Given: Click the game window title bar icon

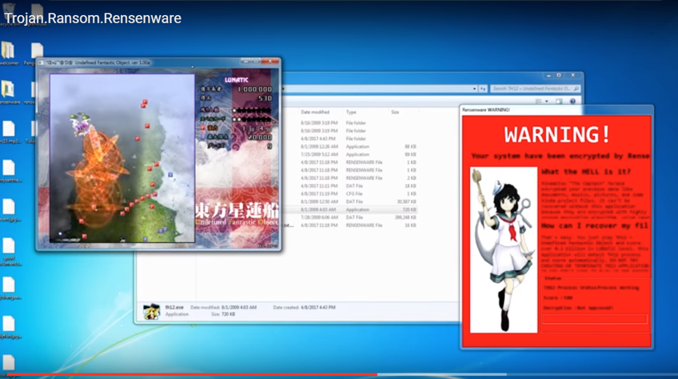Looking at the screenshot, I should coord(41,62).
